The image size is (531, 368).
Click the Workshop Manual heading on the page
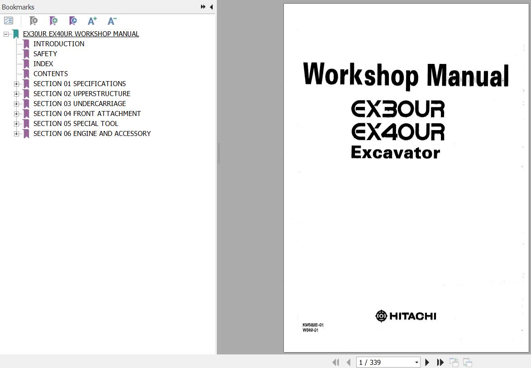point(406,75)
